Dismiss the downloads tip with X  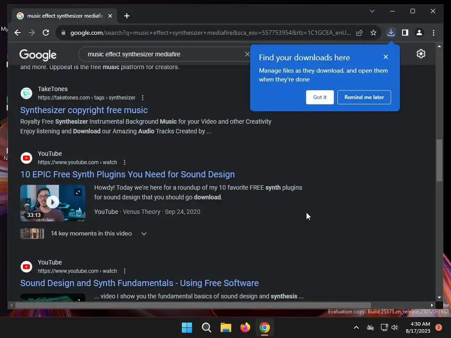pos(386,57)
